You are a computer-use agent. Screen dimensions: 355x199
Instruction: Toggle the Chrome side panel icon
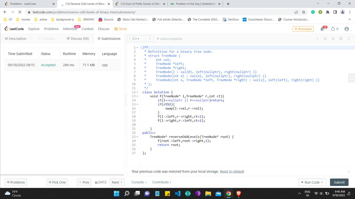point(335,12)
